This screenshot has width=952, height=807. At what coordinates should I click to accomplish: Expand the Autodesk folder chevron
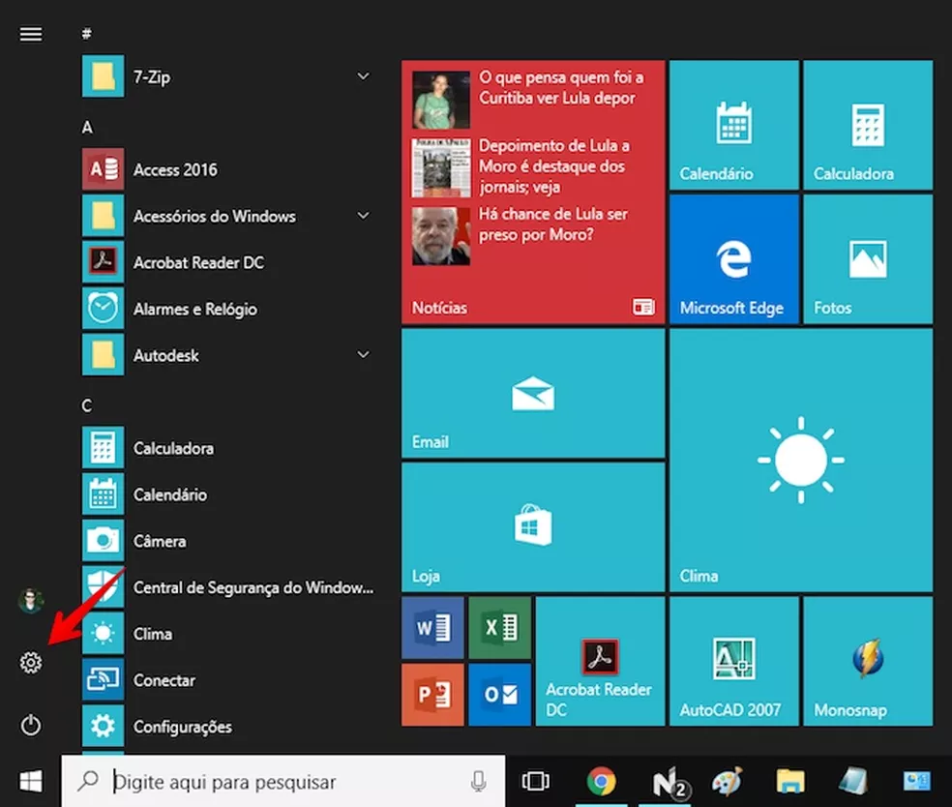click(363, 354)
